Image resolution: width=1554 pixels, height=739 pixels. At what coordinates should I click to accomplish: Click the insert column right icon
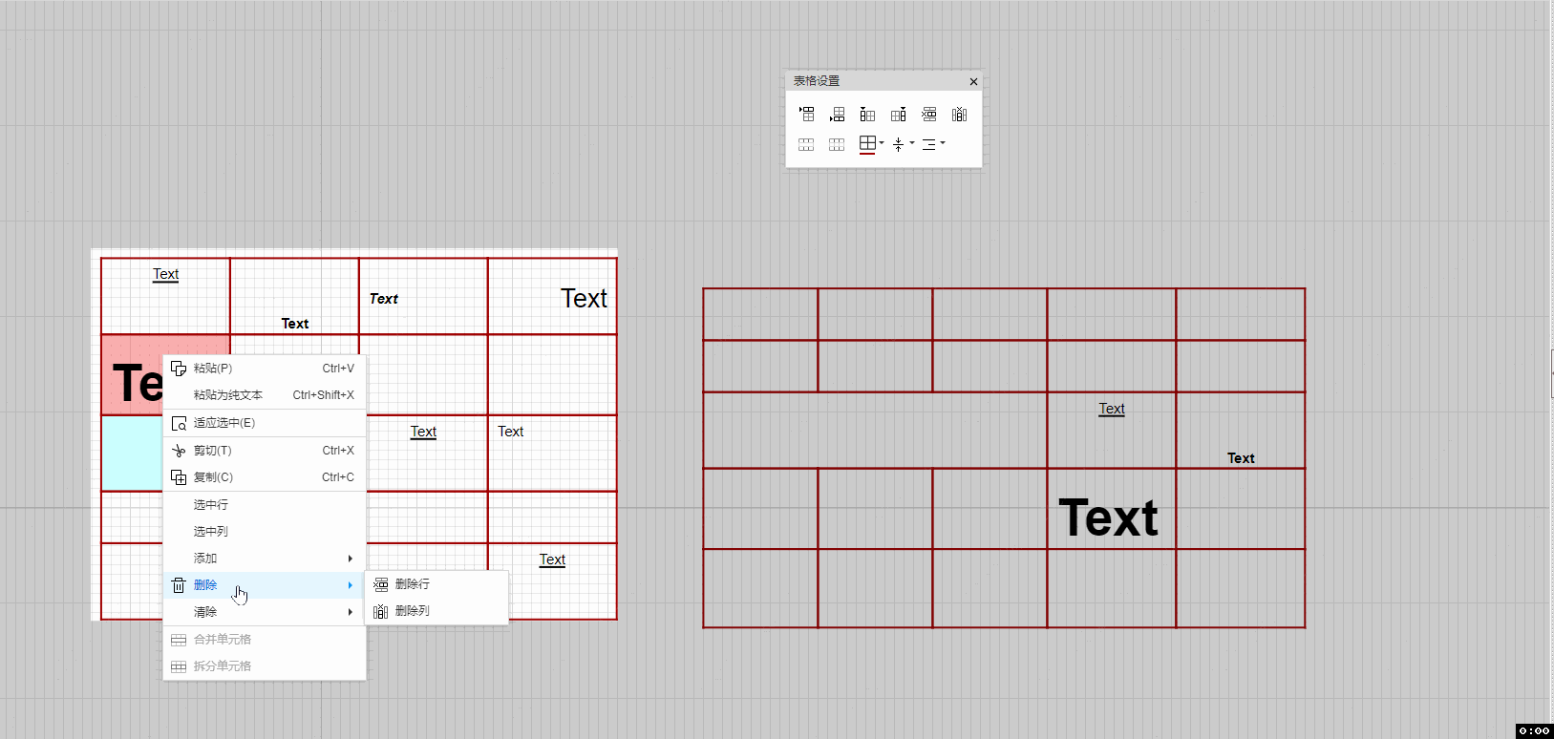pos(898,115)
